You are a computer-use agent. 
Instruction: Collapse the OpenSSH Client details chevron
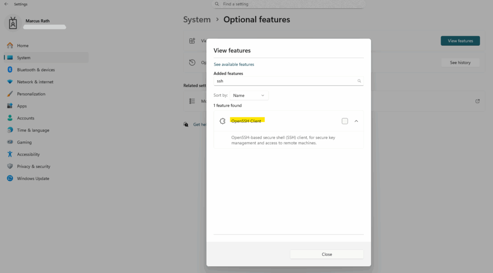click(x=356, y=121)
